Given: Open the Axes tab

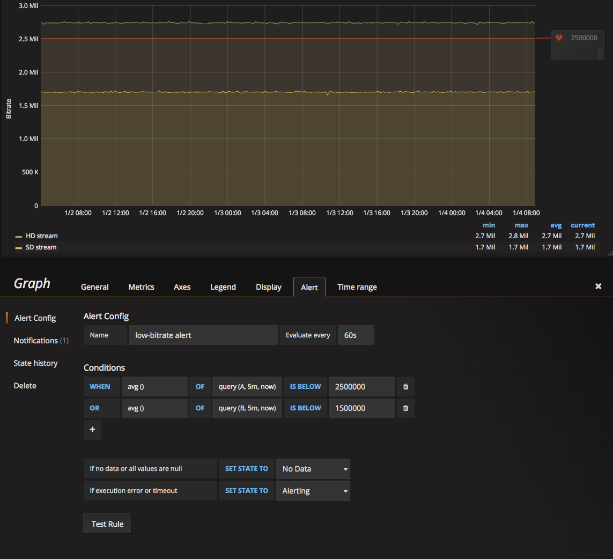Looking at the screenshot, I should (182, 287).
